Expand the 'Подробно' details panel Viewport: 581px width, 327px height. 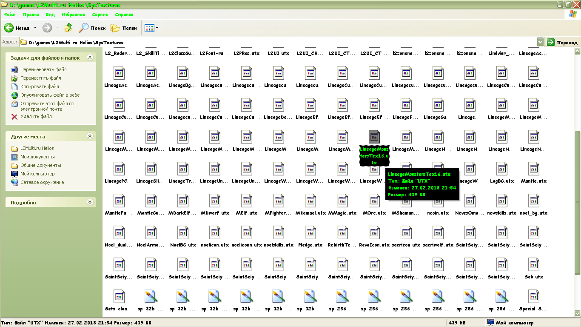(x=90, y=202)
